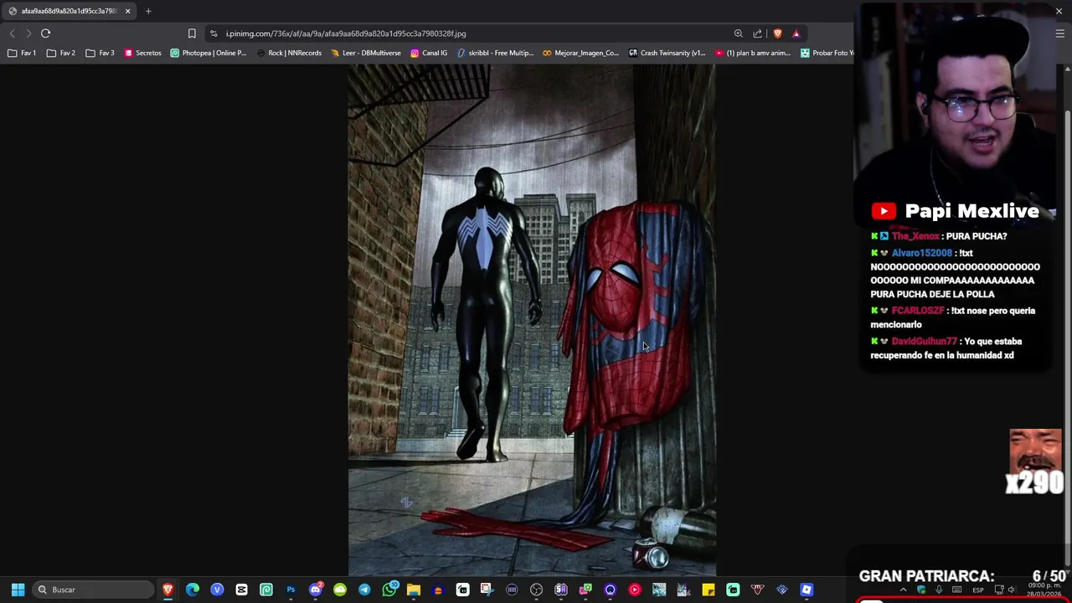Switch input language via ESP indicator
Screen dimensions: 1072x603
(x=978, y=590)
